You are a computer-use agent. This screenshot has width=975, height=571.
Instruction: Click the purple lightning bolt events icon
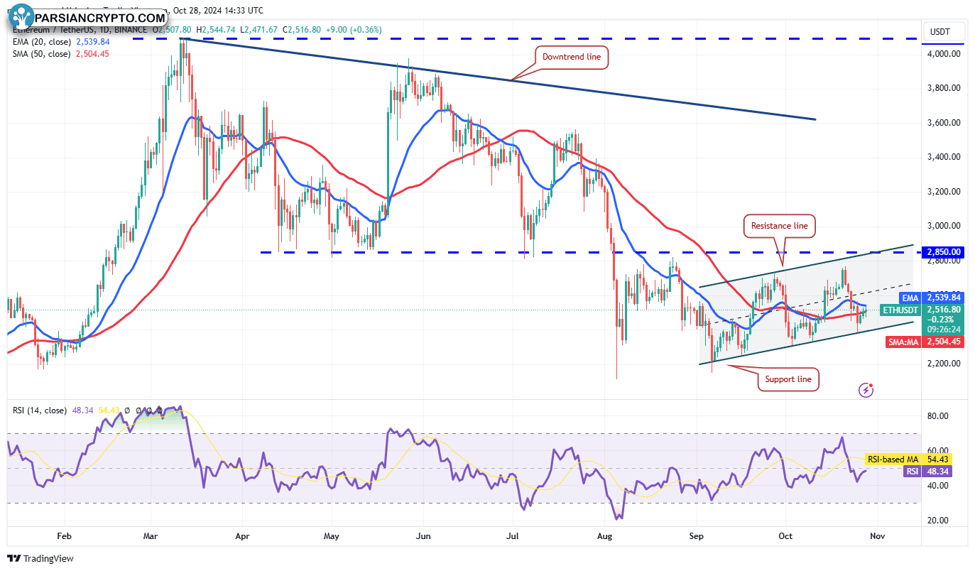[x=866, y=389]
